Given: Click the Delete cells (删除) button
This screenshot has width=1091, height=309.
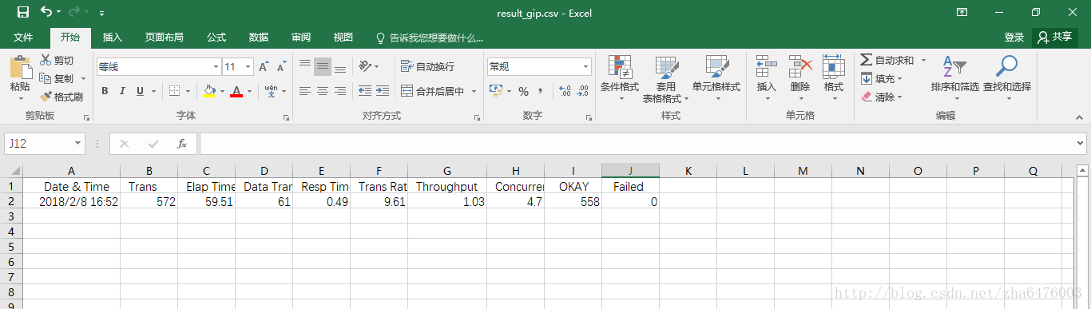Looking at the screenshot, I should click(x=799, y=78).
